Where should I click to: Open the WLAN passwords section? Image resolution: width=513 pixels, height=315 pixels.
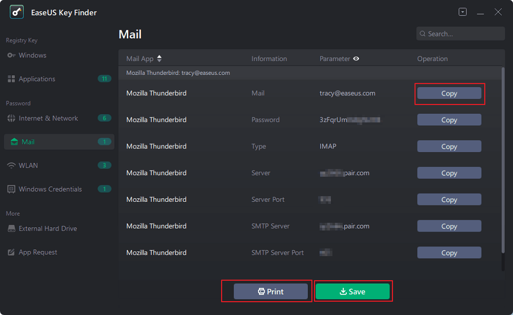click(59, 165)
